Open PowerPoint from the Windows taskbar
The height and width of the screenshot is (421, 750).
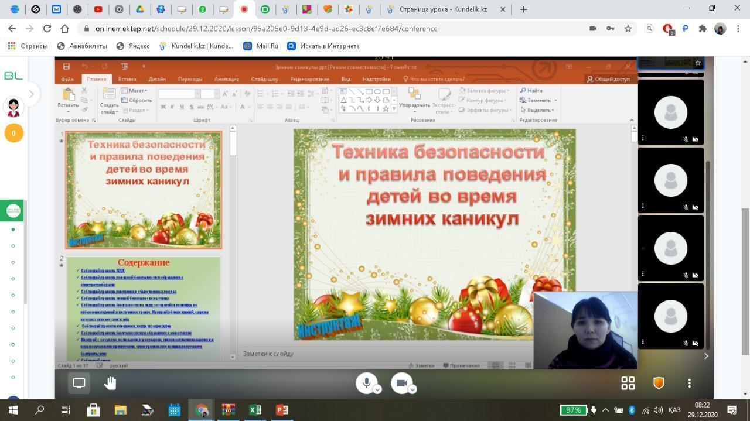[282, 410]
